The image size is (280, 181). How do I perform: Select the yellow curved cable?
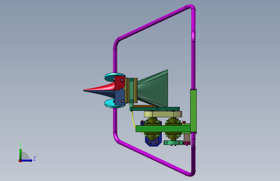tap(134, 121)
